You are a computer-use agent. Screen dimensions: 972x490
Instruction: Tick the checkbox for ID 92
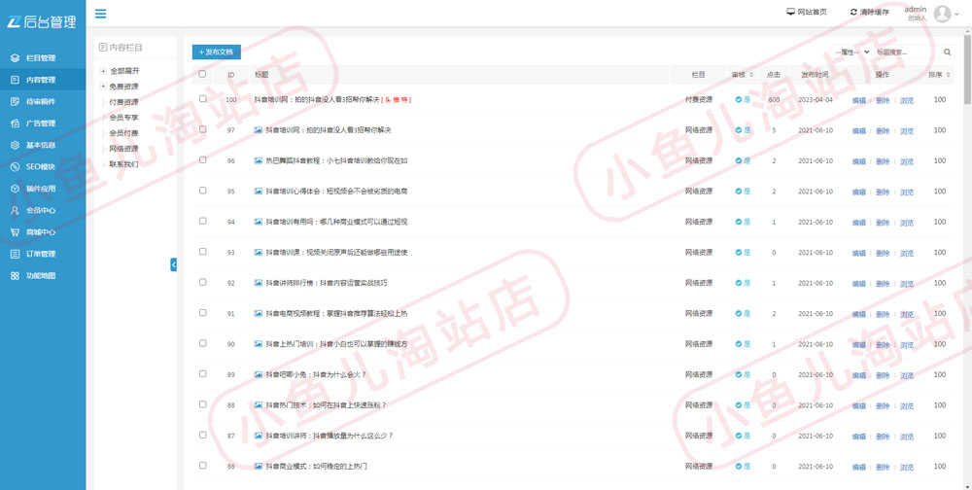(203, 282)
